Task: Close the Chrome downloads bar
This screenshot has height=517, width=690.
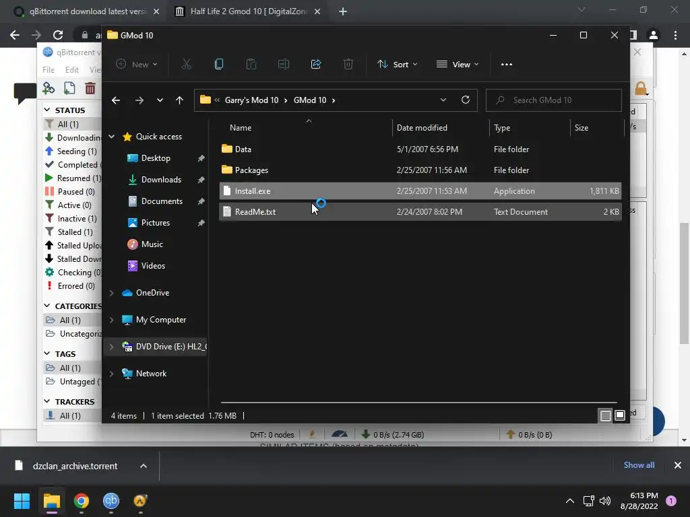Action: coord(678,465)
